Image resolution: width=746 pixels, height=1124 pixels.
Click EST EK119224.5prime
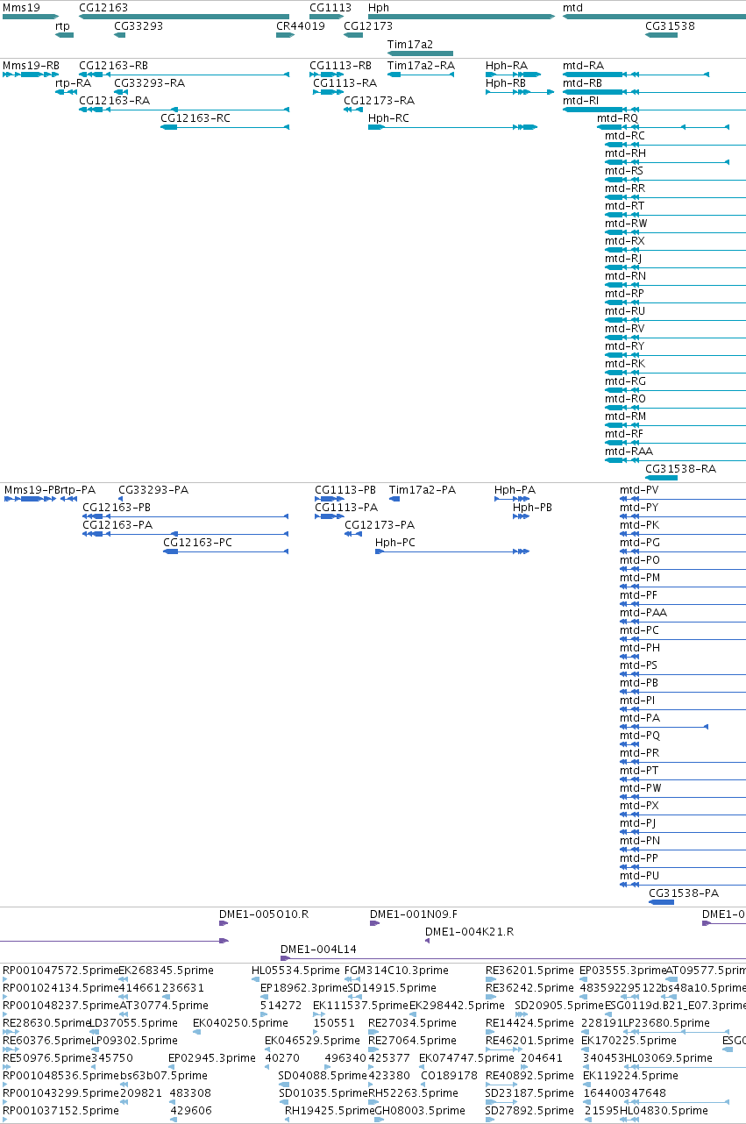pyautogui.click(x=586, y=1085)
